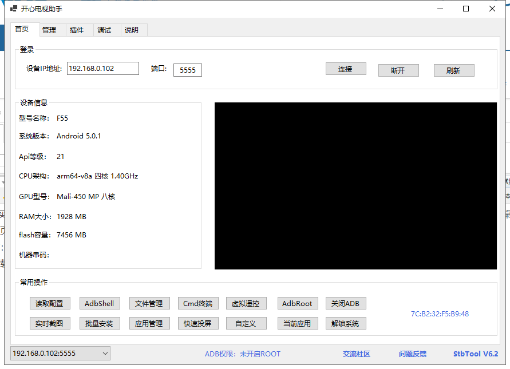Click the 刷新 button
The image size is (510, 369).
454,70
